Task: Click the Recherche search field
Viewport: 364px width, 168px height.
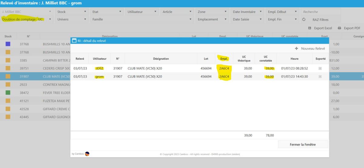Action: tap(321, 12)
